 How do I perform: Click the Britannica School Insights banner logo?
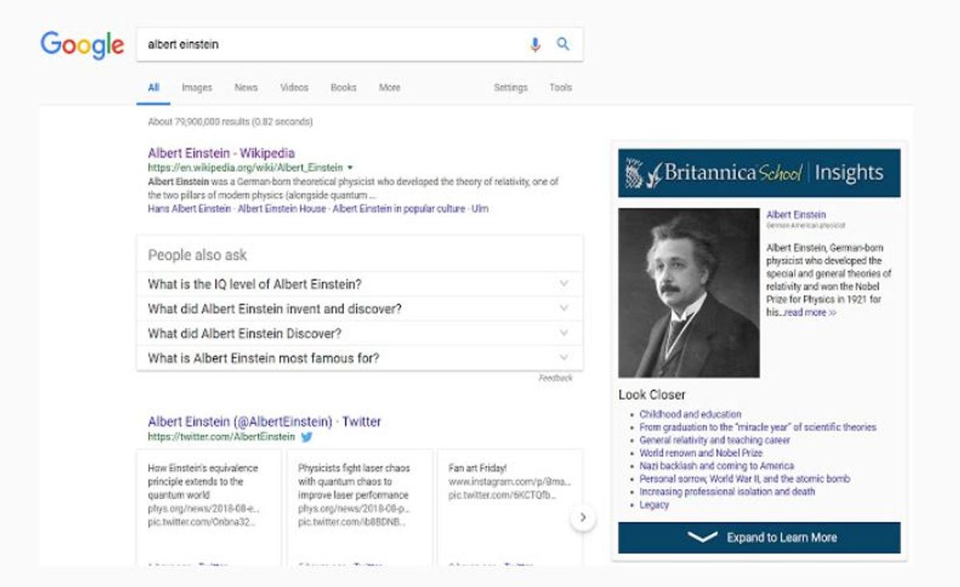(x=758, y=173)
